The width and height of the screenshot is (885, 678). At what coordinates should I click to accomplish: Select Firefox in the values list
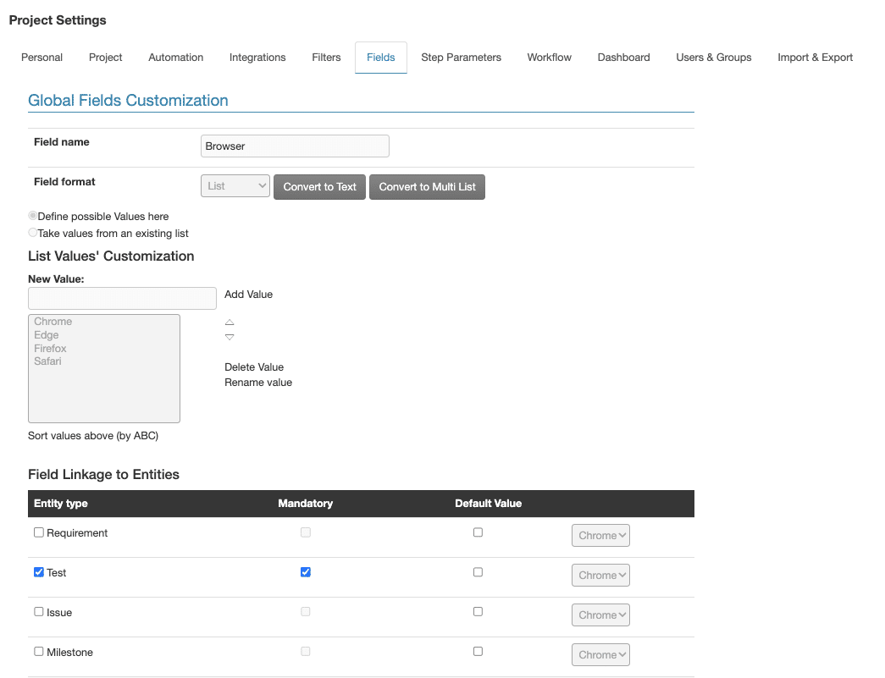coord(50,348)
